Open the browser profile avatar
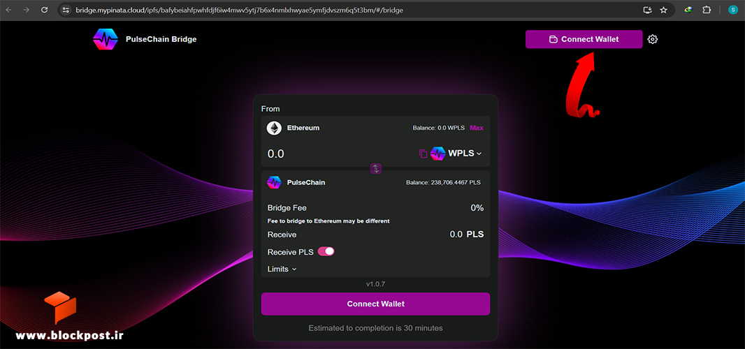Viewport: 745px width, 349px height. coord(732,10)
